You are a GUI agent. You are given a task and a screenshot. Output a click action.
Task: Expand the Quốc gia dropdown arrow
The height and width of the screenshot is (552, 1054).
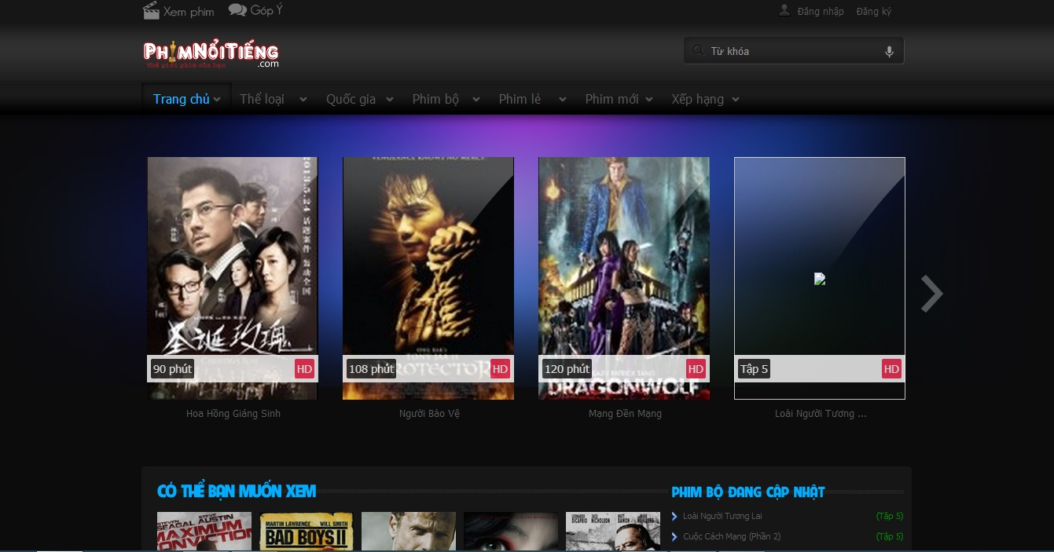[x=390, y=100]
